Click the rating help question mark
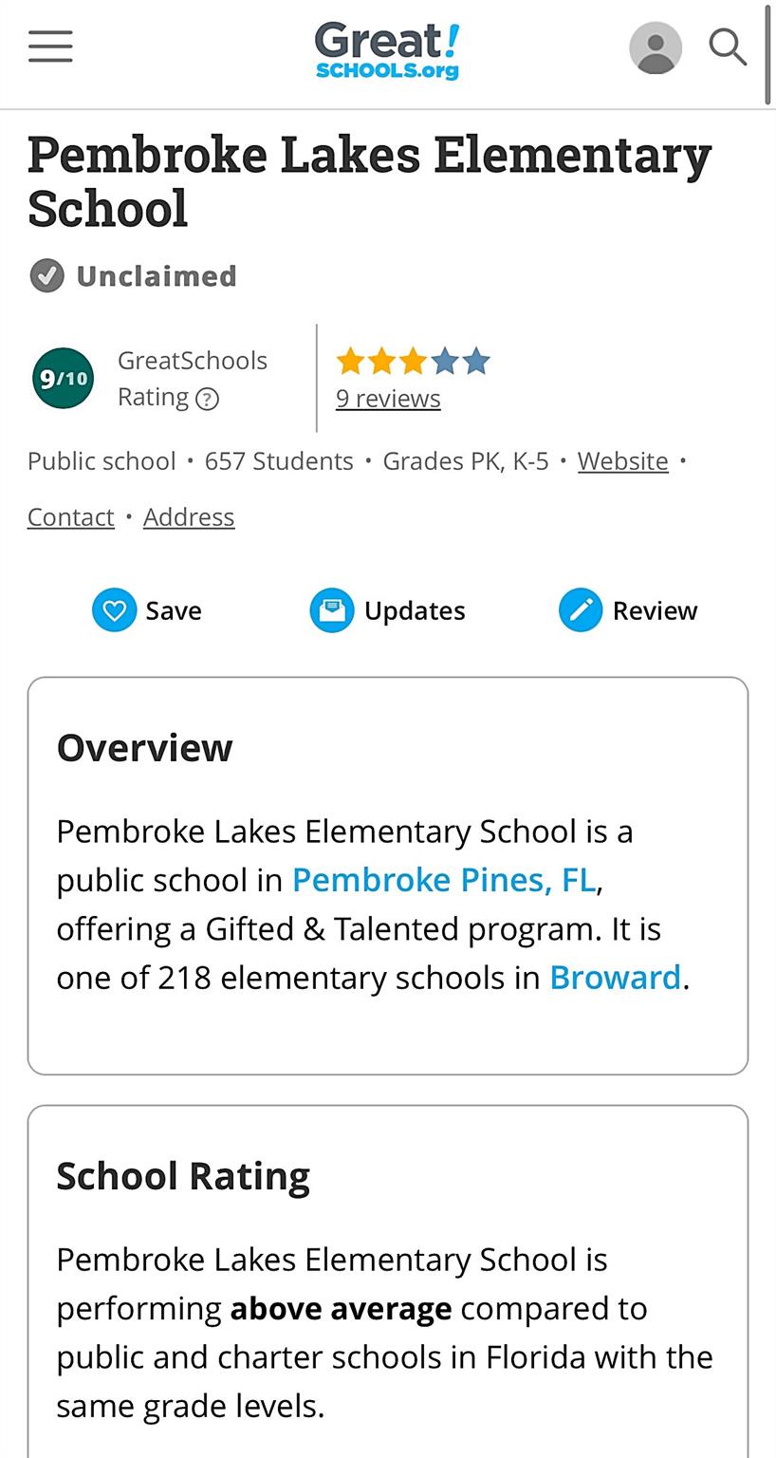776x1458 pixels. [x=207, y=399]
